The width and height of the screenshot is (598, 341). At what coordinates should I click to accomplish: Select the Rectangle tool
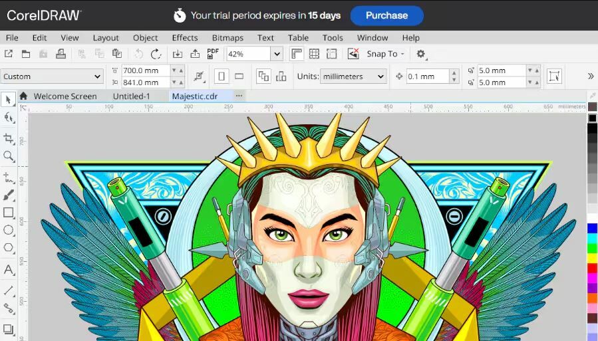[8, 213]
